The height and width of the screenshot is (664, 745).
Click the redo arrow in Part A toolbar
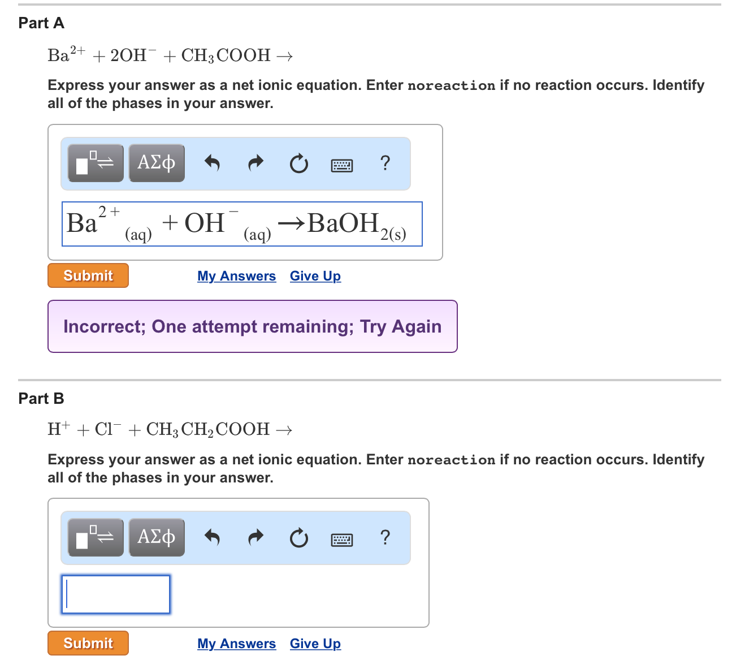tap(255, 163)
